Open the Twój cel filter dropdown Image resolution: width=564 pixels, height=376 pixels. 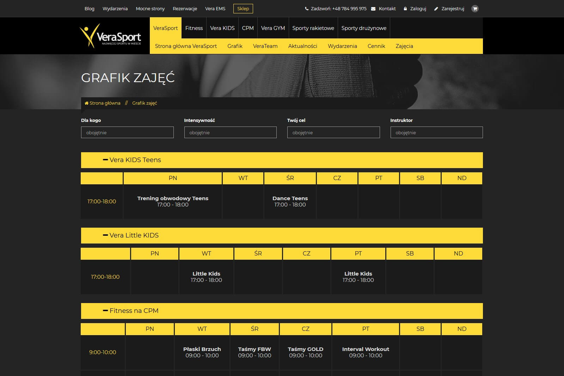point(333,132)
